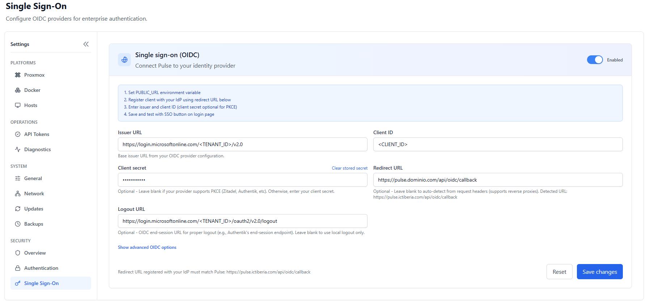
Task: Click the Hosts monitor icon
Action: click(18, 105)
